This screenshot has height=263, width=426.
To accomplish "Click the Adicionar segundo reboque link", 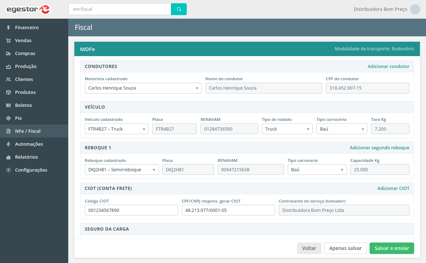I will tap(379, 148).
